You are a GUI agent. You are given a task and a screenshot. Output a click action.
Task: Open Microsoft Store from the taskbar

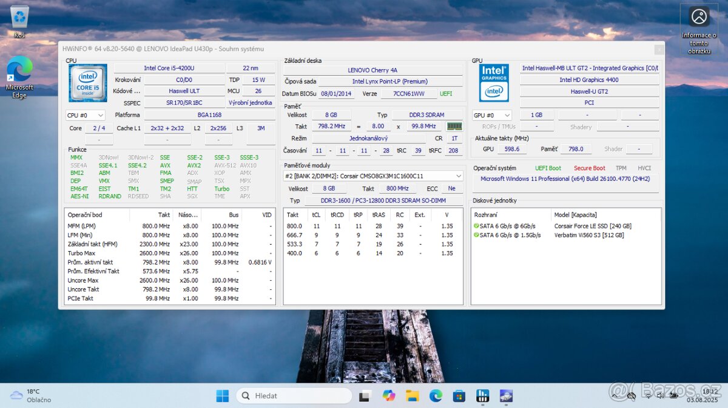[459, 395]
